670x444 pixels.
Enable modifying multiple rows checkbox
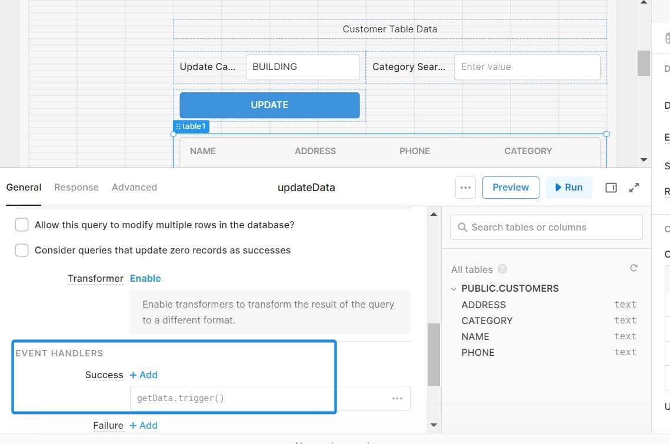[x=22, y=225]
